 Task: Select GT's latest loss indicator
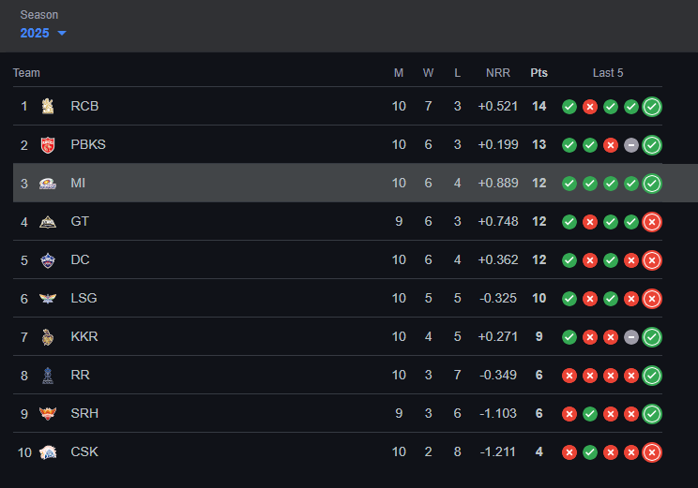pyautogui.click(x=652, y=222)
